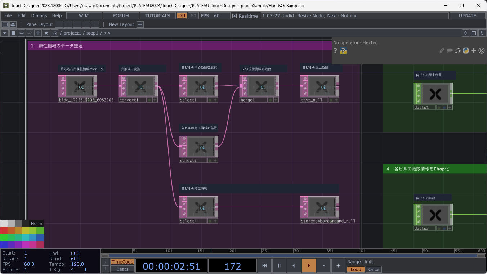Jump to home network icon

coord(54,33)
